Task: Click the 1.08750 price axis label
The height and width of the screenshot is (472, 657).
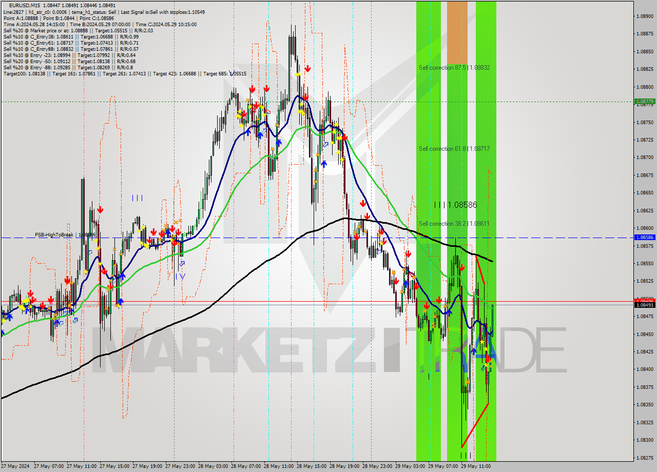Action: click(645, 122)
